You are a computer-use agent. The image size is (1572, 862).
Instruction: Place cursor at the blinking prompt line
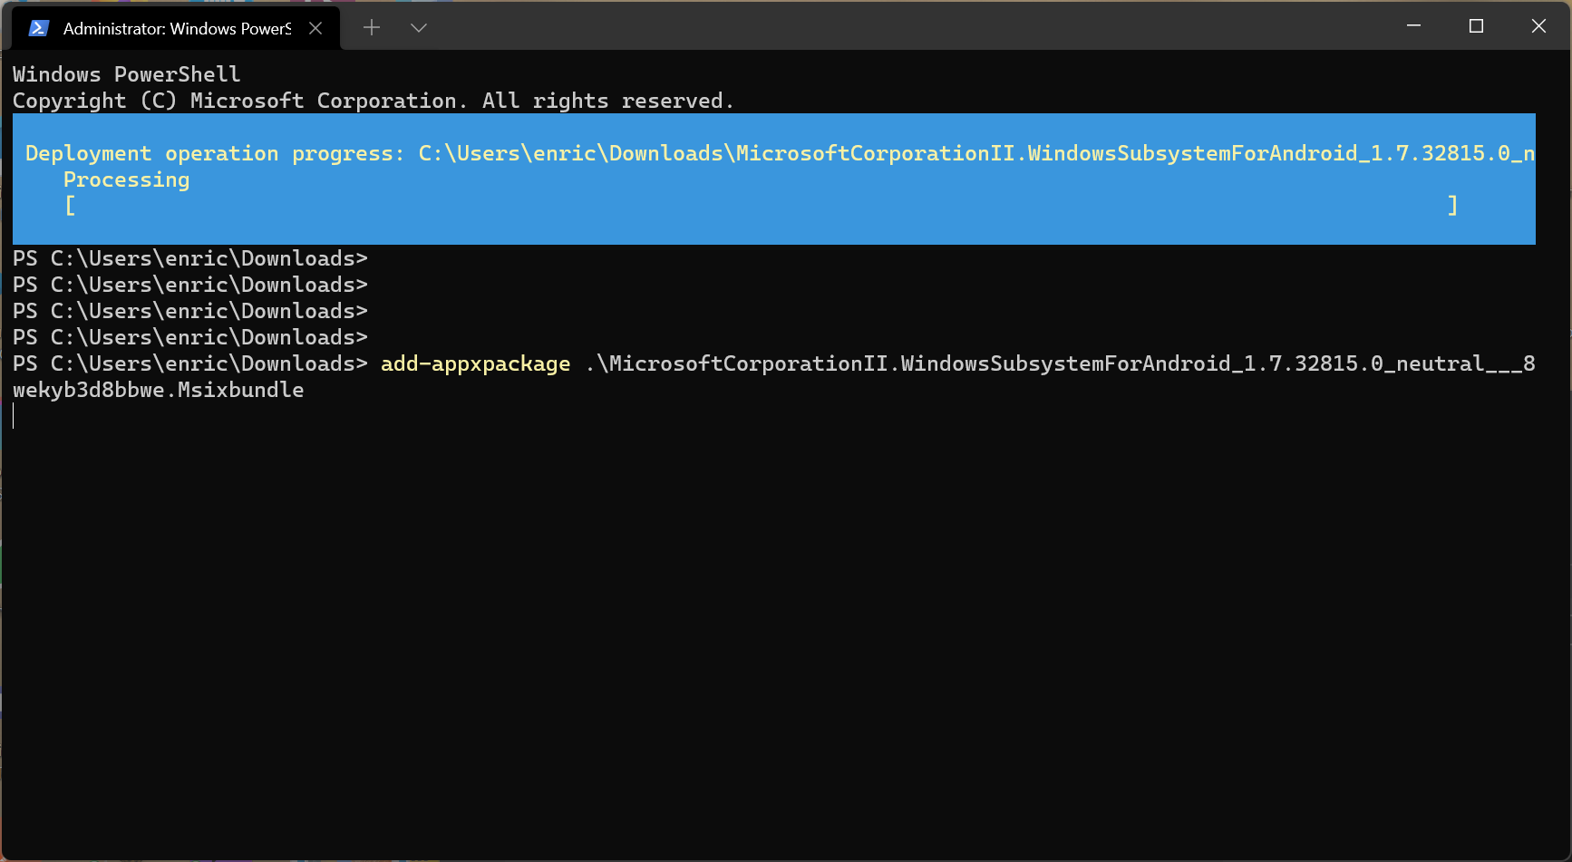click(14, 416)
